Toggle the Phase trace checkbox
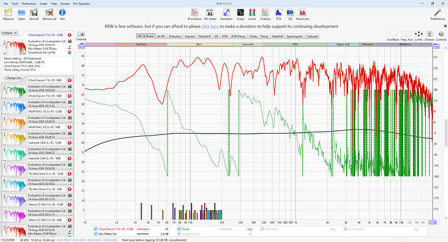The height and width of the screenshot is (242, 448). click(179, 229)
